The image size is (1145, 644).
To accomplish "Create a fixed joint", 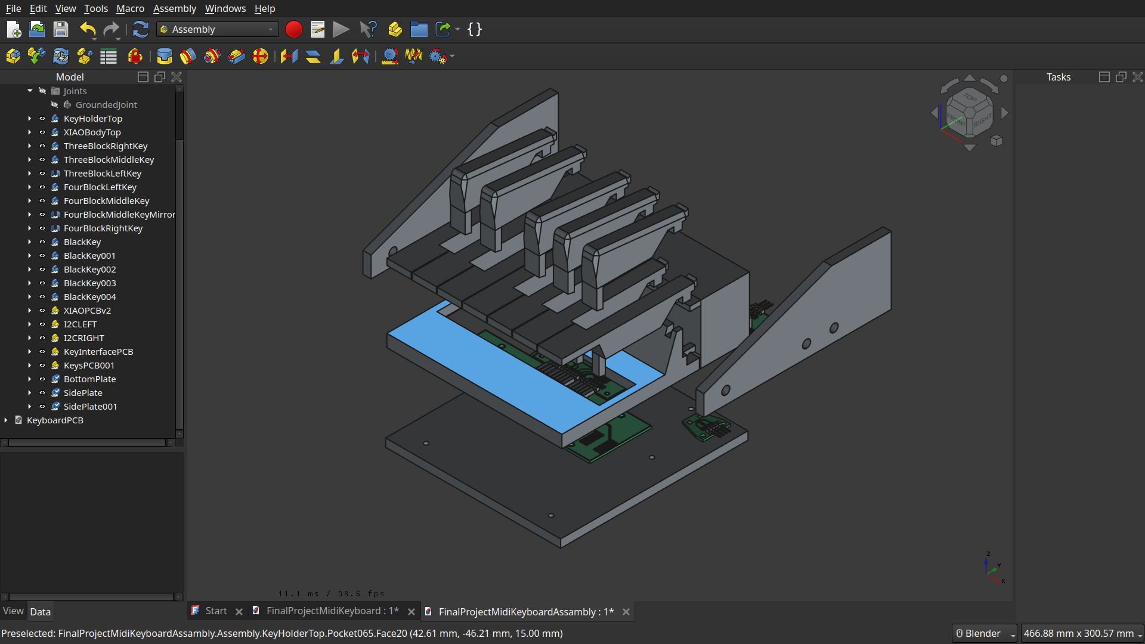I will pyautogui.click(x=164, y=57).
